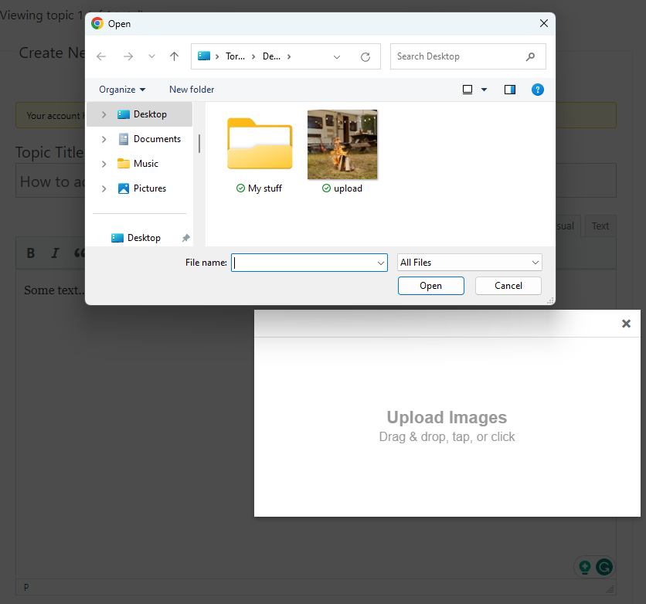Expand the Documents tree node

click(104, 139)
